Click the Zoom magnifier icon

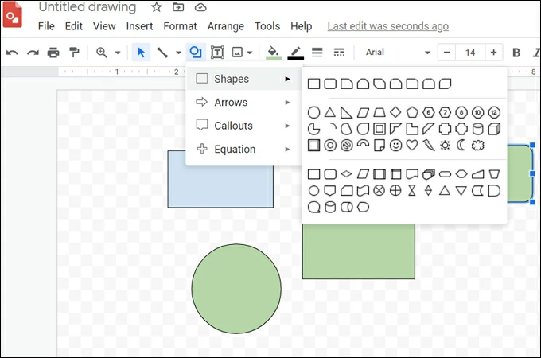102,52
